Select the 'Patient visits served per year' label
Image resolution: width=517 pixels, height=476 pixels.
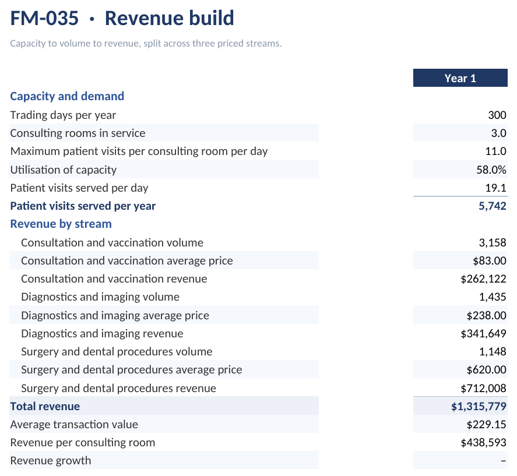click(83, 206)
